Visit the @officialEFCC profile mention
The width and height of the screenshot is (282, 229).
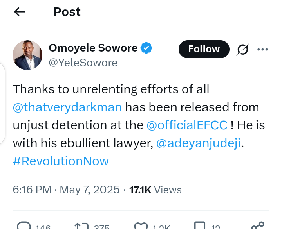(x=186, y=125)
